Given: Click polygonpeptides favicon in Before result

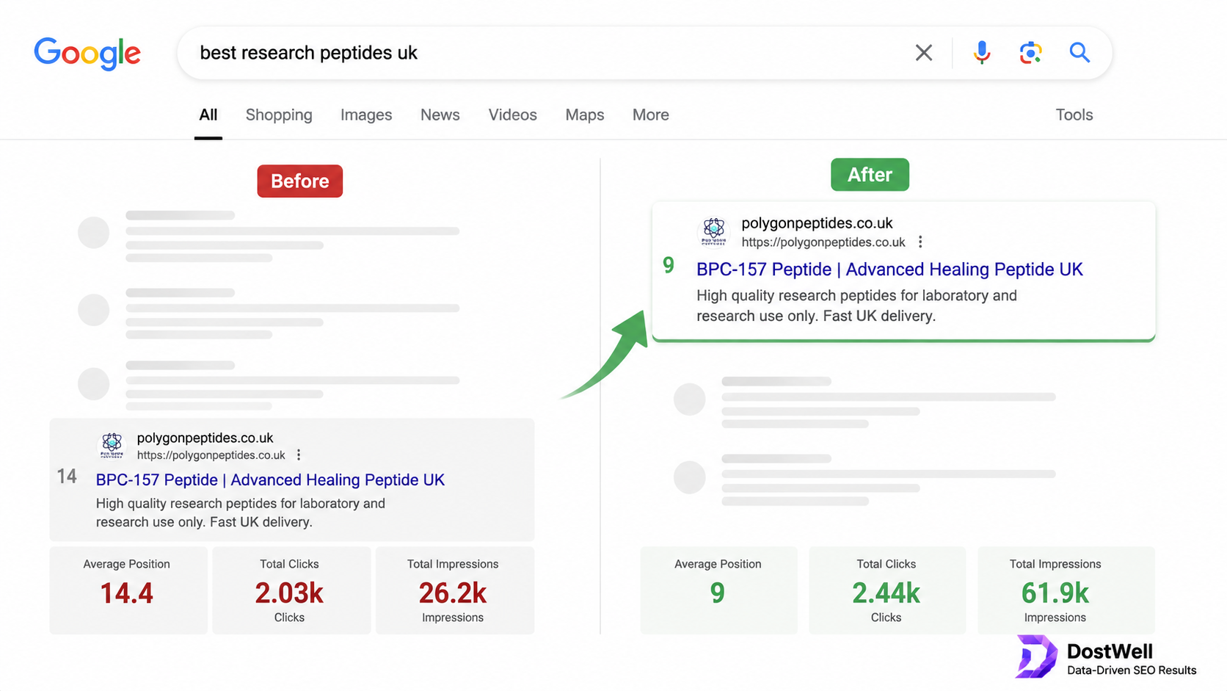Looking at the screenshot, I should 112,444.
